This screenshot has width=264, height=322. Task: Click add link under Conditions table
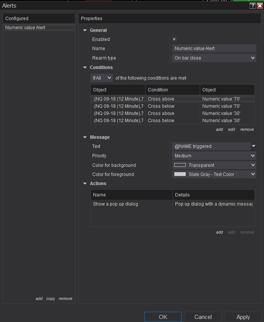219,129
